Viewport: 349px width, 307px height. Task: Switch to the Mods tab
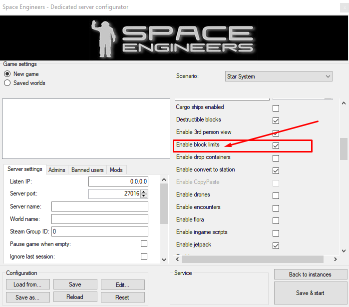click(116, 170)
